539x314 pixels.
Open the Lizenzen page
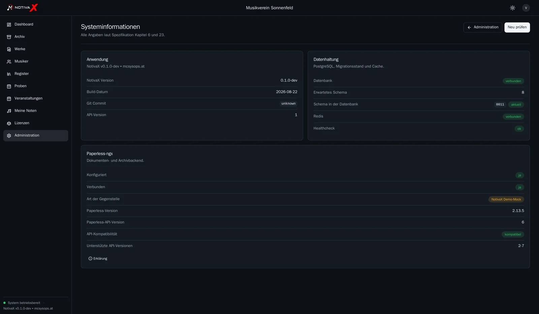point(36,123)
